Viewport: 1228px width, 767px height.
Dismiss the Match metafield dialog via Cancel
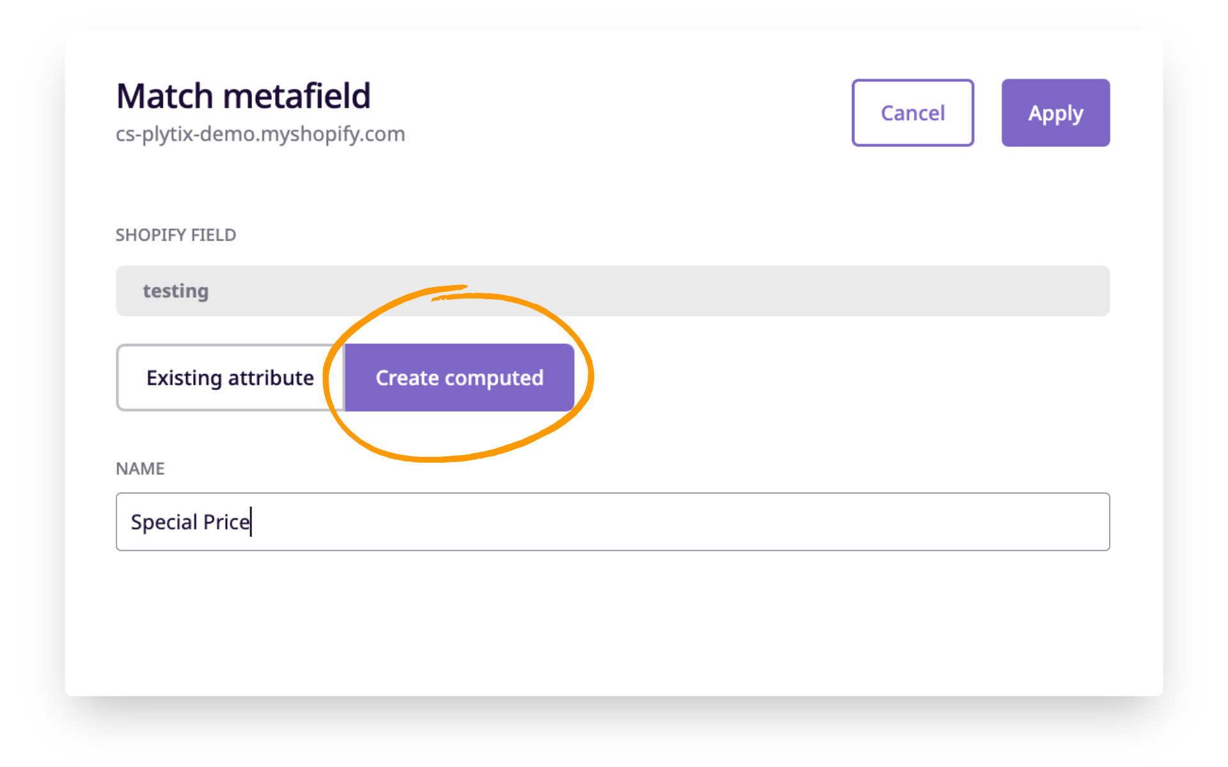[912, 112]
